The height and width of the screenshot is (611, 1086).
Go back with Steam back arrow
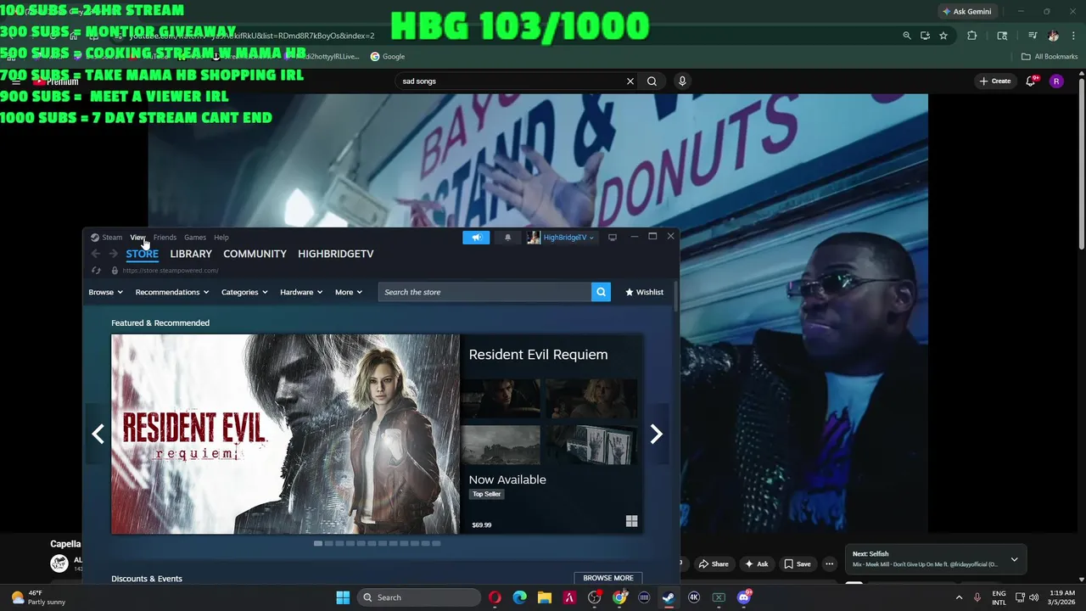coord(96,254)
